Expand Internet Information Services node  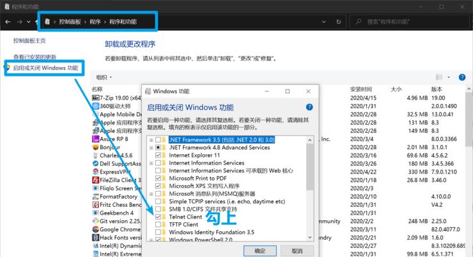point(151,163)
